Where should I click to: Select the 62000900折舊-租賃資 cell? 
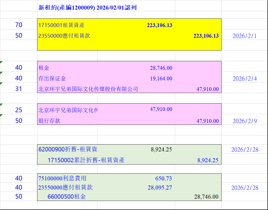pyautogui.click(x=68, y=149)
